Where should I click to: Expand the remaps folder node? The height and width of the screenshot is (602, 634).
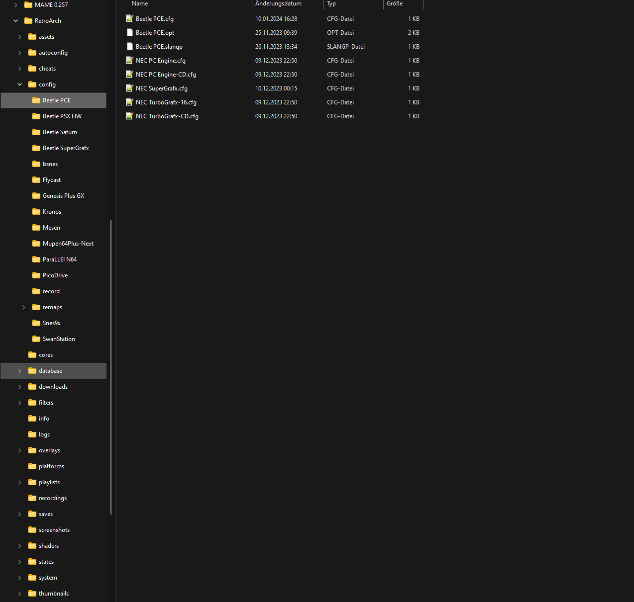[x=23, y=307]
